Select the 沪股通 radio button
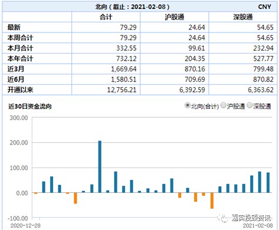Screen dimensions: 279x230 click(x=224, y=106)
